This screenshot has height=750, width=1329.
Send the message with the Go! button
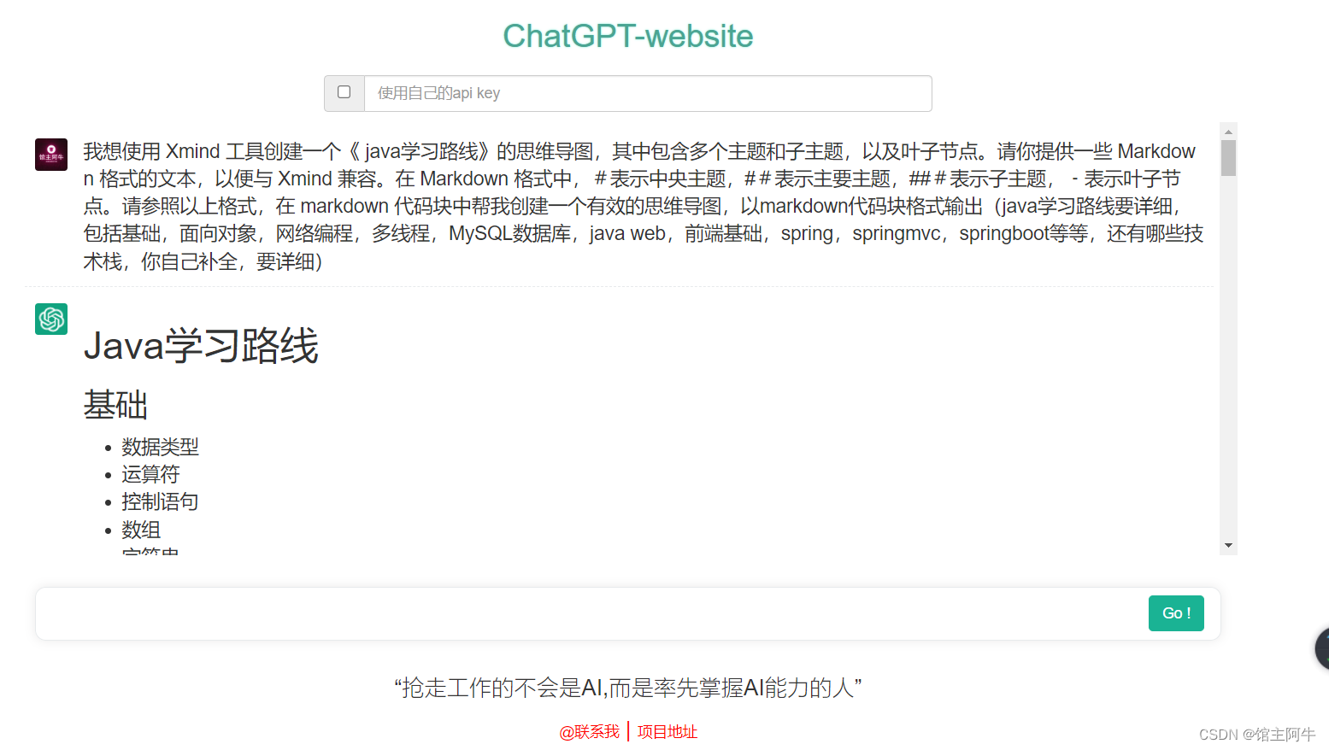click(x=1176, y=613)
